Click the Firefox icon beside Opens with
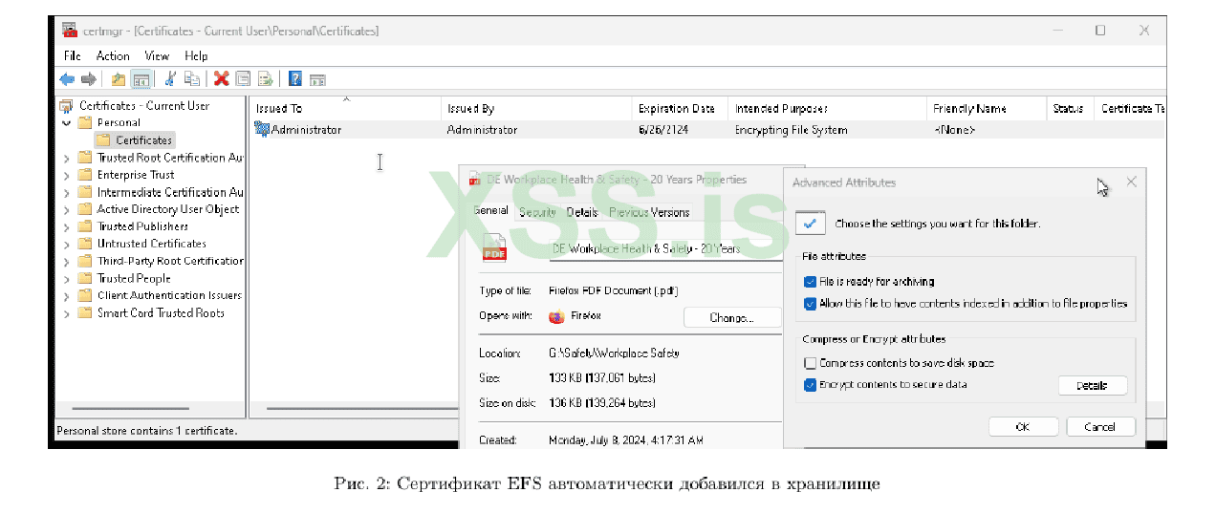Viewport: 1216px width, 514px height. pyautogui.click(x=557, y=317)
